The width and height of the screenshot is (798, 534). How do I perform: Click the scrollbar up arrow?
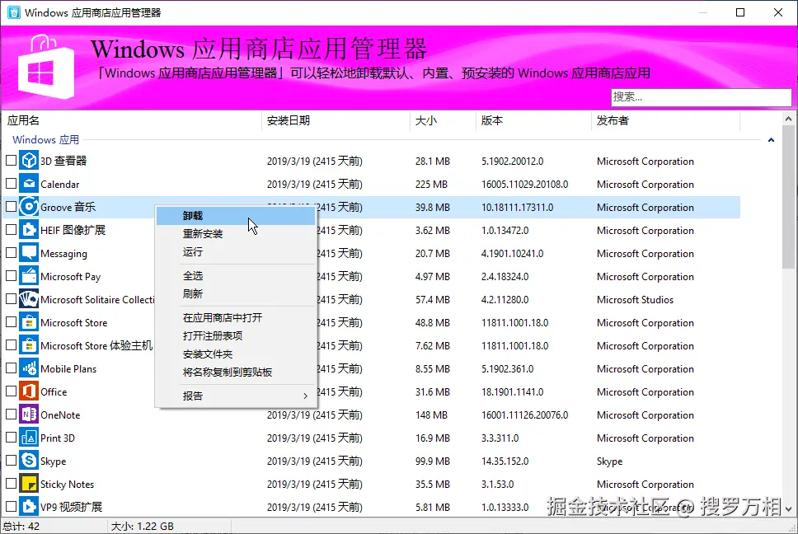click(x=788, y=119)
